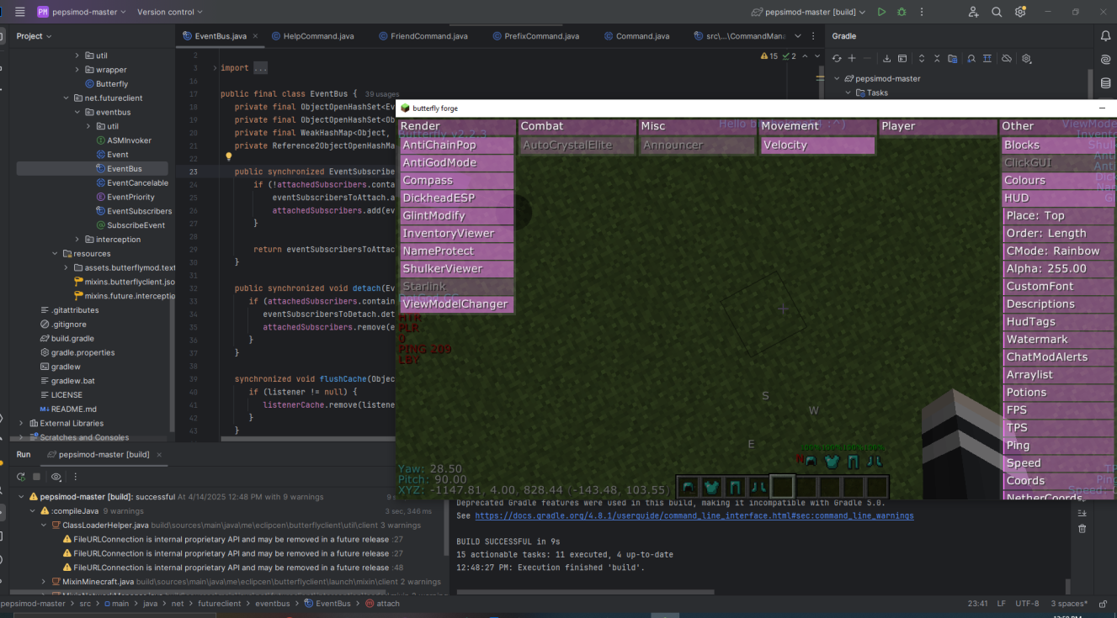The image size is (1117, 618).
Task: Expand the interception folder
Action: [77, 240]
